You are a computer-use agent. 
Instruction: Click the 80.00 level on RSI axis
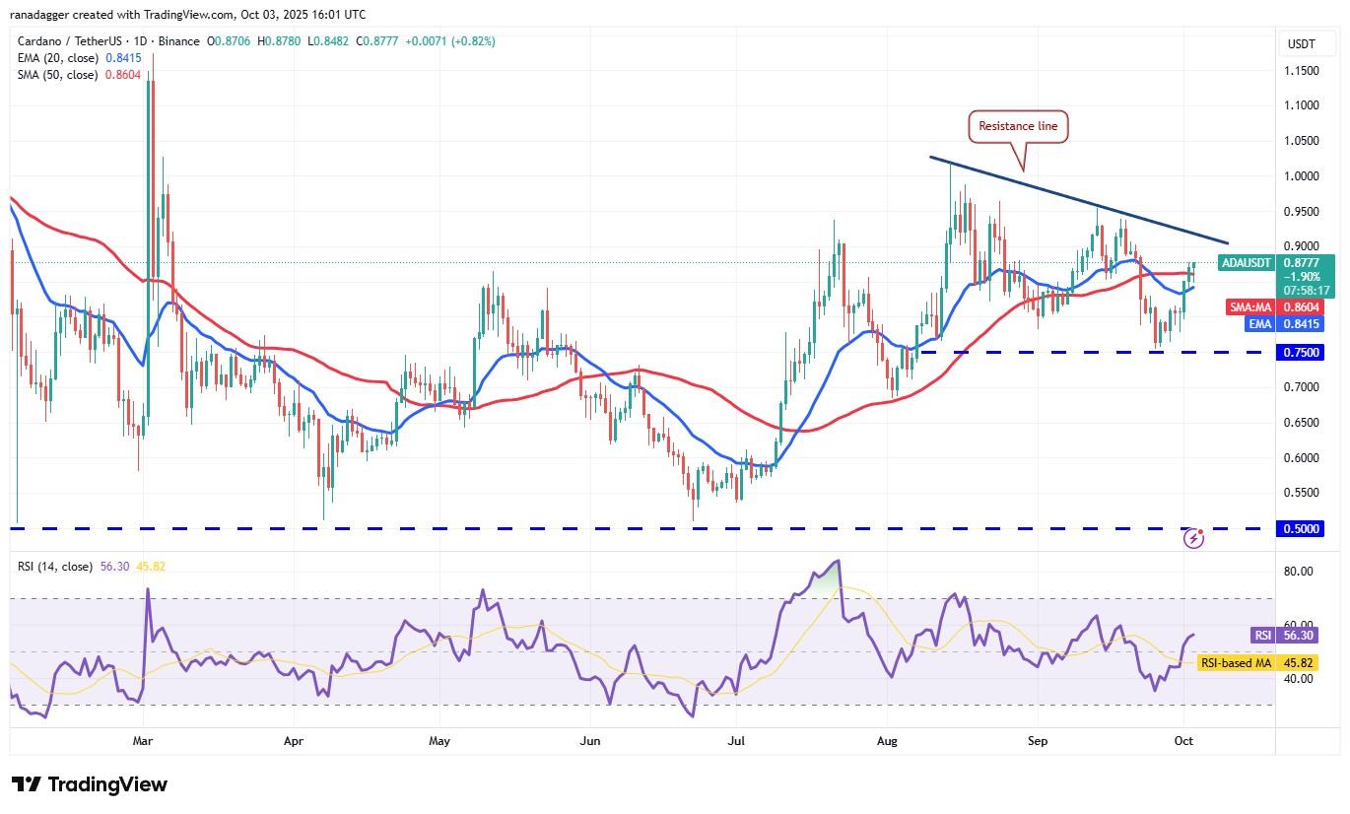[x=1299, y=572]
